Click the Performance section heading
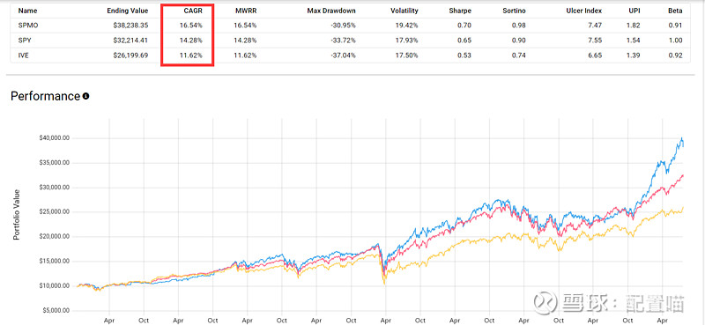The height and width of the screenshot is (325, 705). pyautogui.click(x=45, y=96)
